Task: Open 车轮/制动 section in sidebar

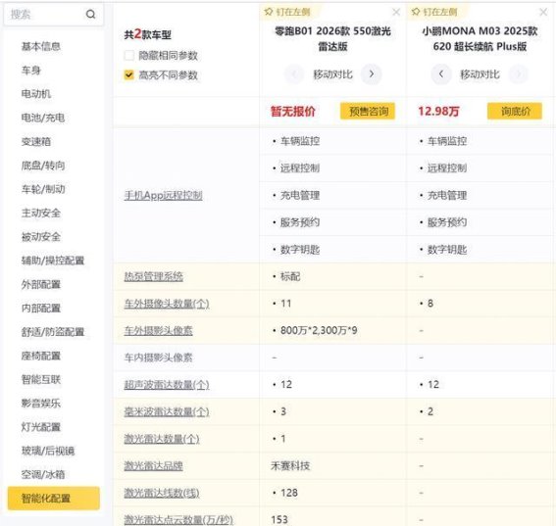Action: click(x=43, y=189)
